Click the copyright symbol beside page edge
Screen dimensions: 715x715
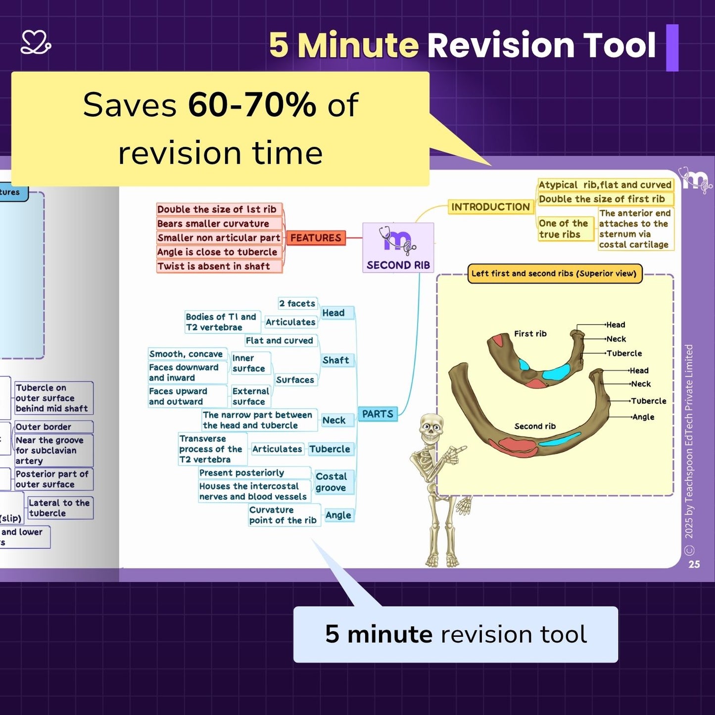coord(690,550)
